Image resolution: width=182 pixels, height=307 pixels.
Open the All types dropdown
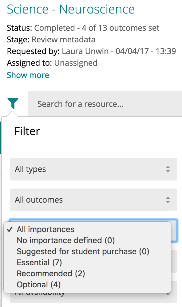tap(93, 169)
